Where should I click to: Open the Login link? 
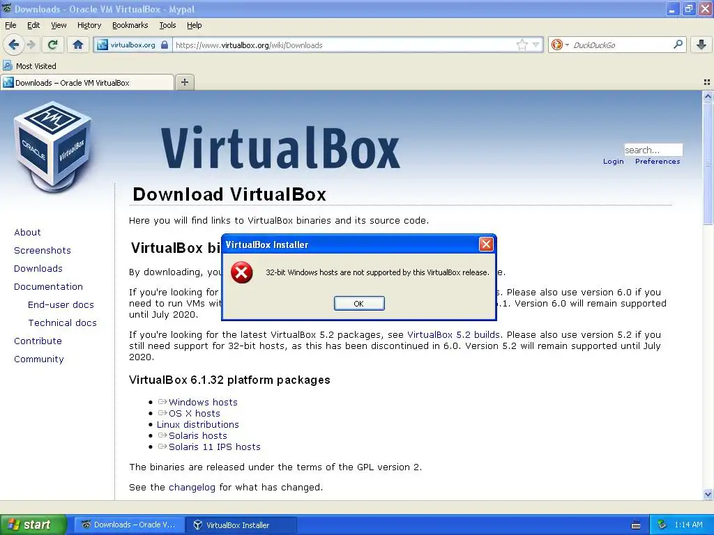(614, 162)
